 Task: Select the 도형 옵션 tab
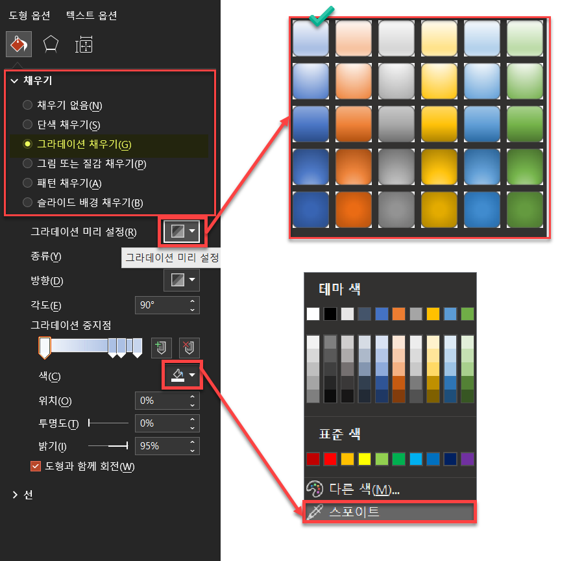[29, 15]
